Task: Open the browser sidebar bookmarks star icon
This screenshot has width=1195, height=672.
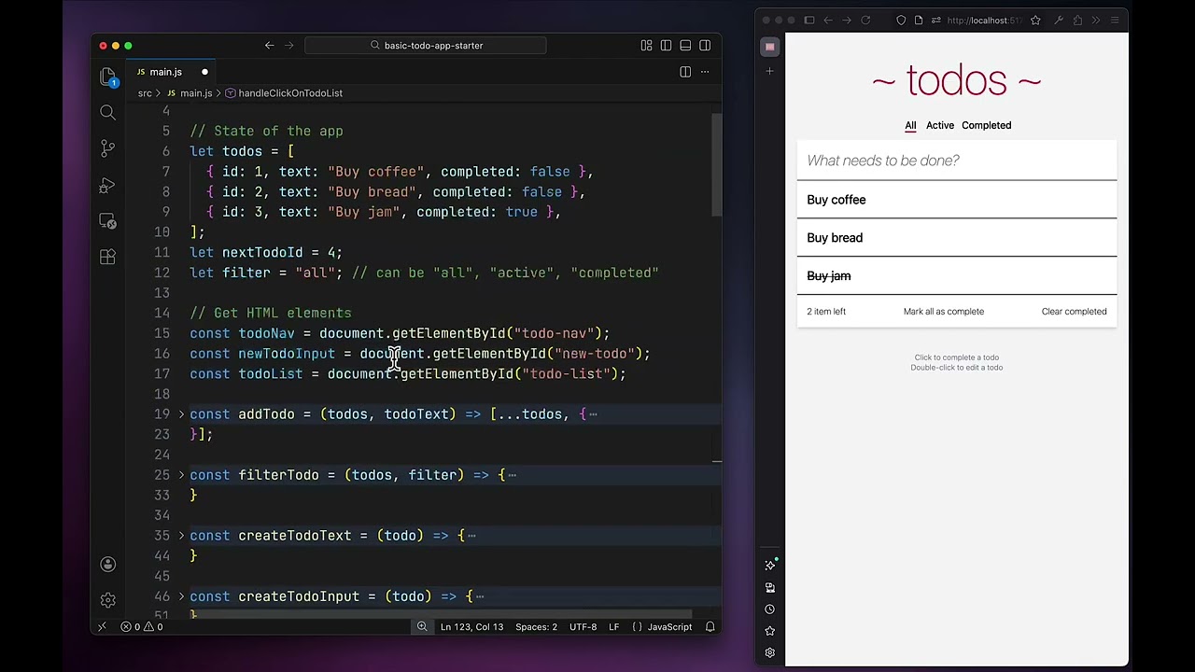Action: (770, 631)
